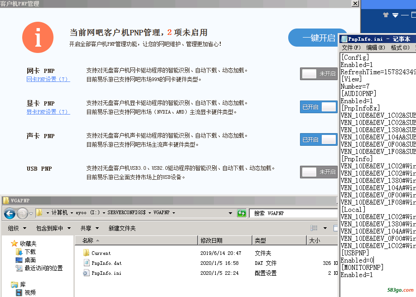Sort by 修改日期 column header
The image size is (416, 297).
tap(225, 240)
